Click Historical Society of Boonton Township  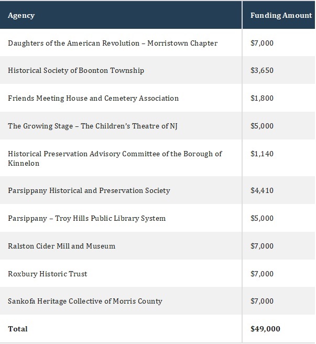coord(76,70)
